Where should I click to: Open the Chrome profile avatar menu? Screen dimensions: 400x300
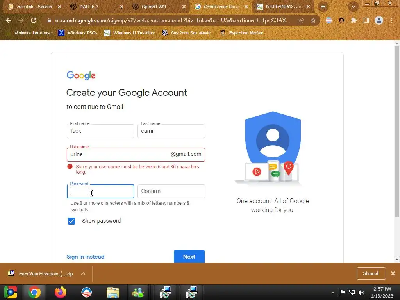[379, 20]
